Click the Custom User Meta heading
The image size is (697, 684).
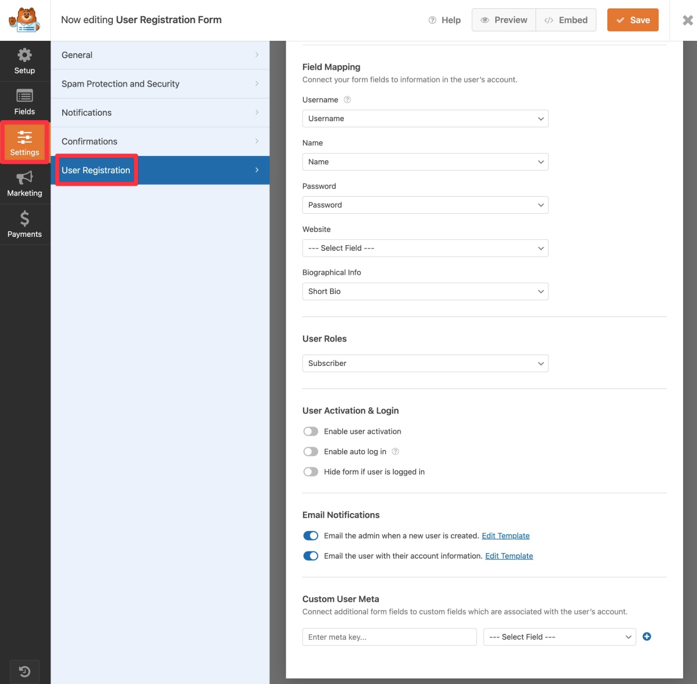pos(341,599)
